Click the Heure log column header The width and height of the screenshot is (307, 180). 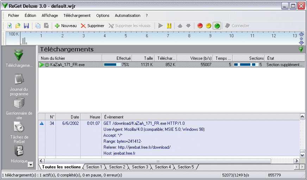(x=91, y=117)
